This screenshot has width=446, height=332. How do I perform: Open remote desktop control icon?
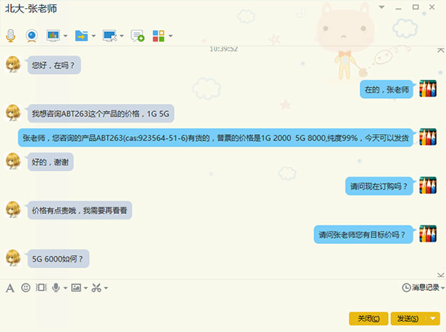tap(110, 36)
